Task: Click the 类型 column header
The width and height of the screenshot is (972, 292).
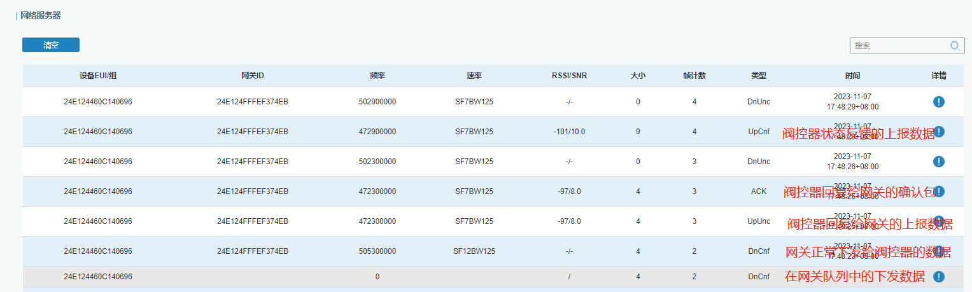Action: 758,76
